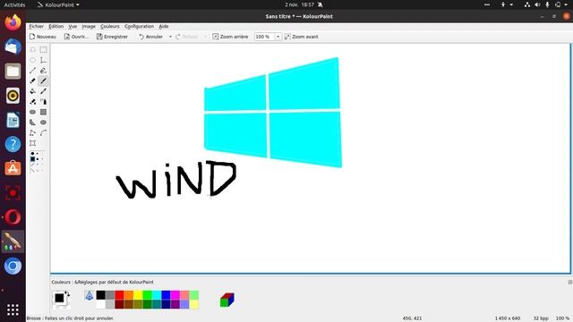Select the Pen tool
The width and height of the screenshot is (573, 322).
click(x=43, y=71)
